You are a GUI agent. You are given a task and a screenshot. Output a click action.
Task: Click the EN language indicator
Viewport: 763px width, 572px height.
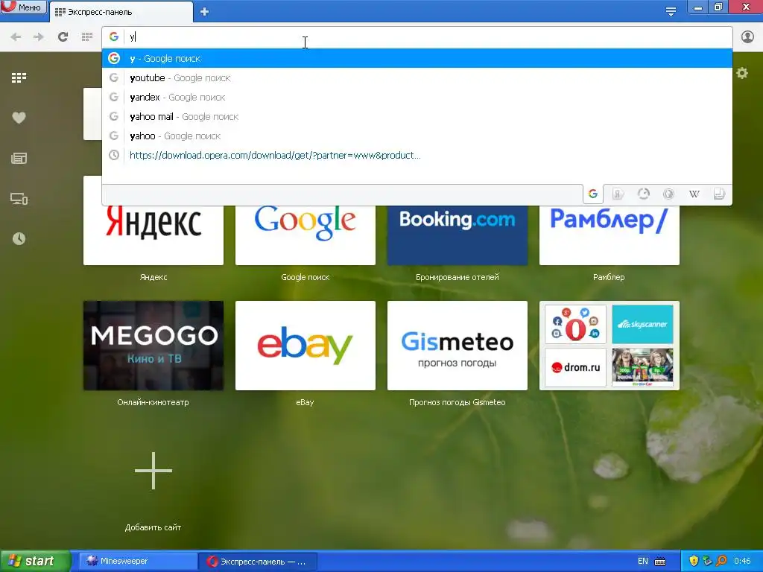(x=643, y=561)
